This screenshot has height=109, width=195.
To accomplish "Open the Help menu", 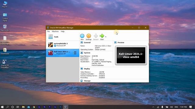I will click(62, 31).
